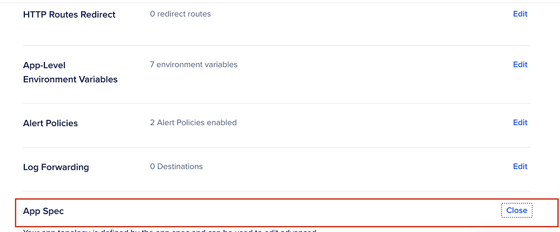
Task: Click divider line below Environment Variables row
Action: tap(277, 104)
